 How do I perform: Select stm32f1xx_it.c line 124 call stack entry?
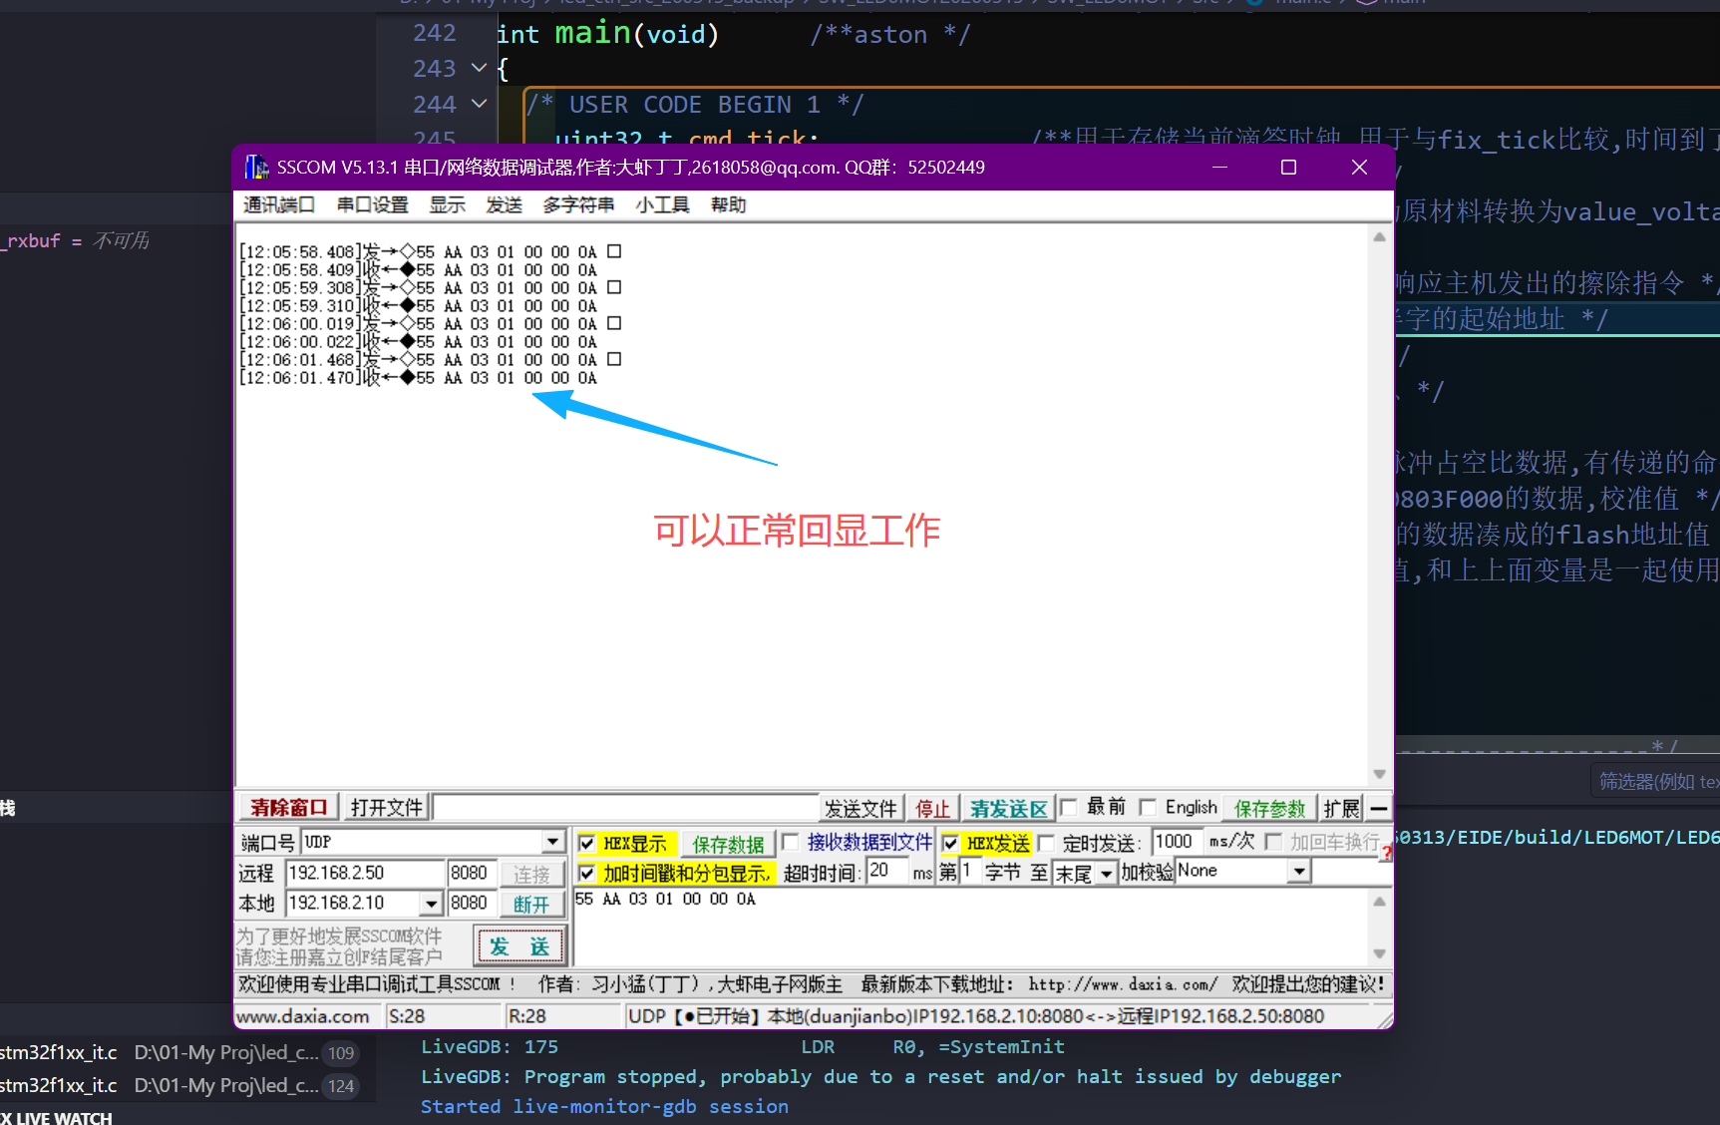pyautogui.click(x=179, y=1085)
